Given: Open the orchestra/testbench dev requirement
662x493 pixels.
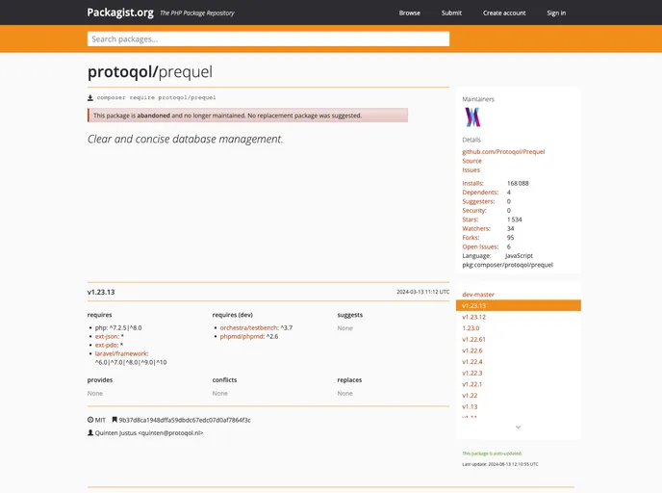Looking at the screenshot, I should tap(248, 327).
